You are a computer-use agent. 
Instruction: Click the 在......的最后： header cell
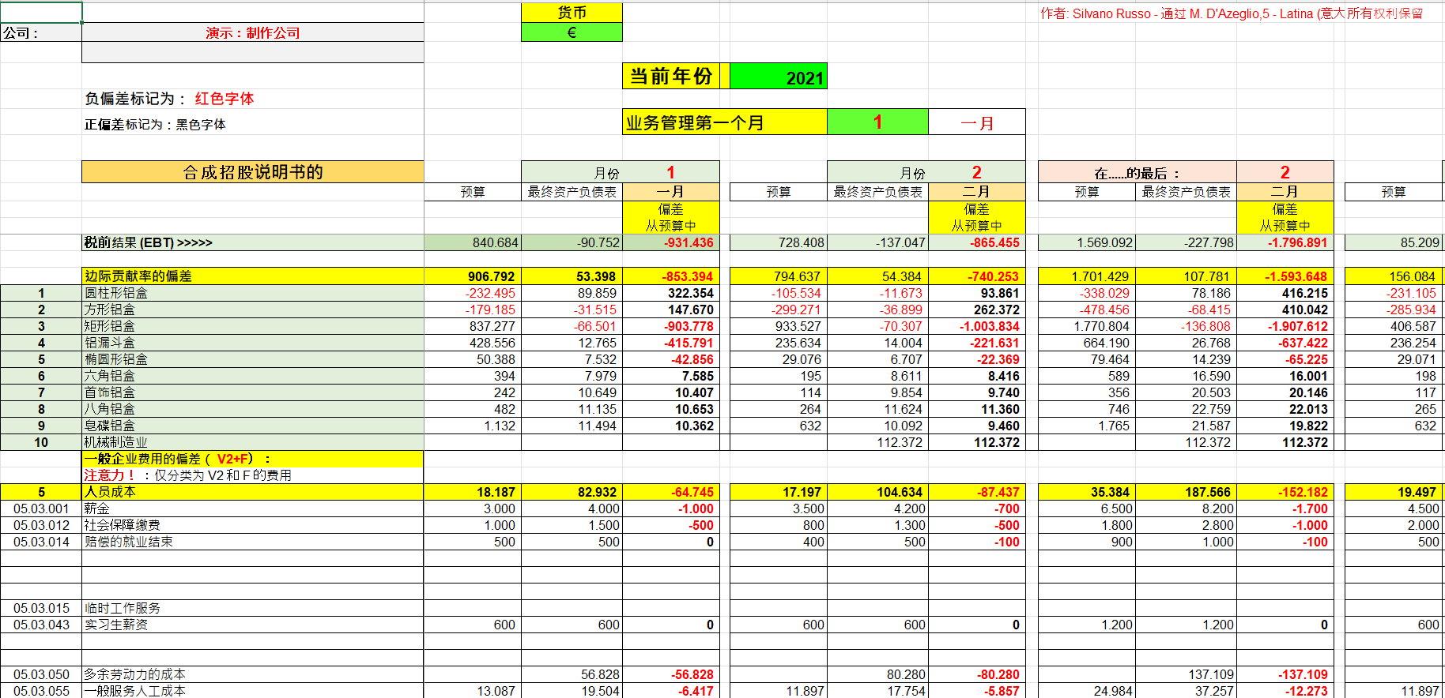(x=1138, y=171)
